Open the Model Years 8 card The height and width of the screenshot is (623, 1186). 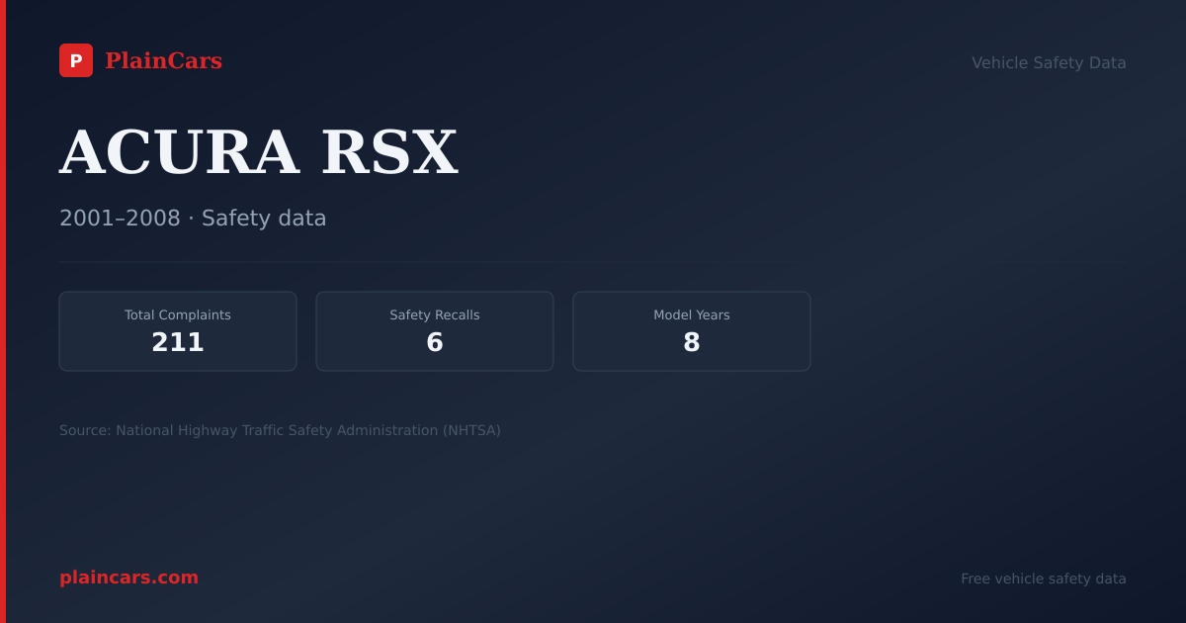pos(692,331)
